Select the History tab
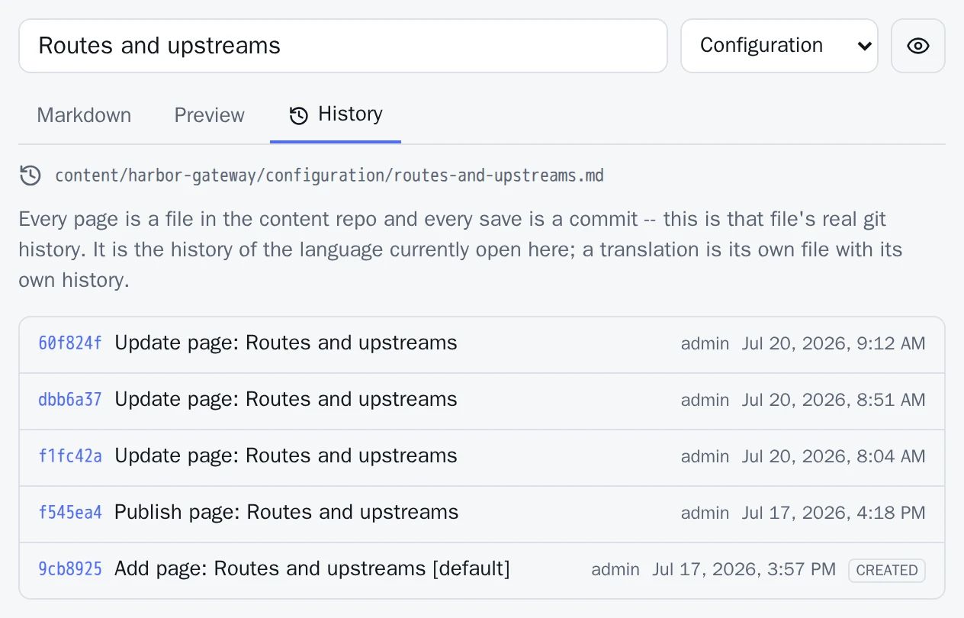 pyautogui.click(x=336, y=114)
